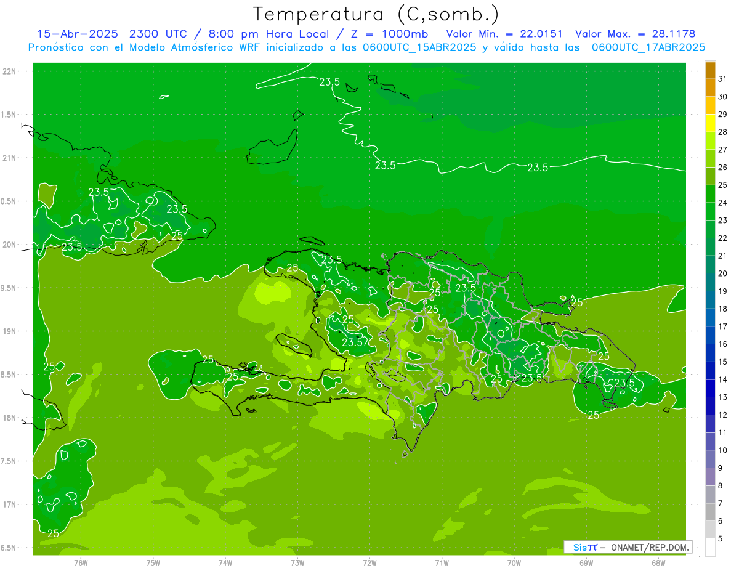Click the "18" label on the color scale
Viewport: 739px width, 571px height.
723,309
